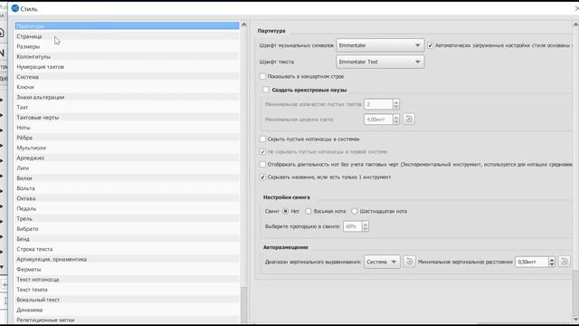Click swing ratio 60% input field
This screenshot has width=579, height=326.
coord(353,226)
